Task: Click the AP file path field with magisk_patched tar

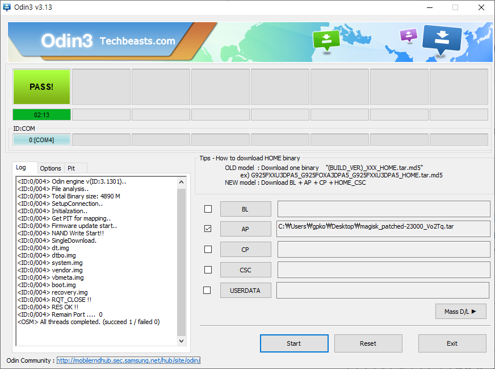Action: [384, 229]
